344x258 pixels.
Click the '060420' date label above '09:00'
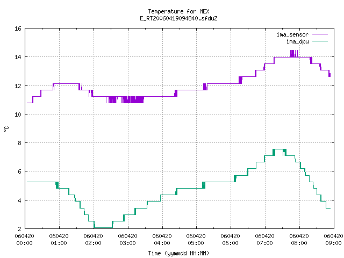pyautogui.click(x=333, y=236)
